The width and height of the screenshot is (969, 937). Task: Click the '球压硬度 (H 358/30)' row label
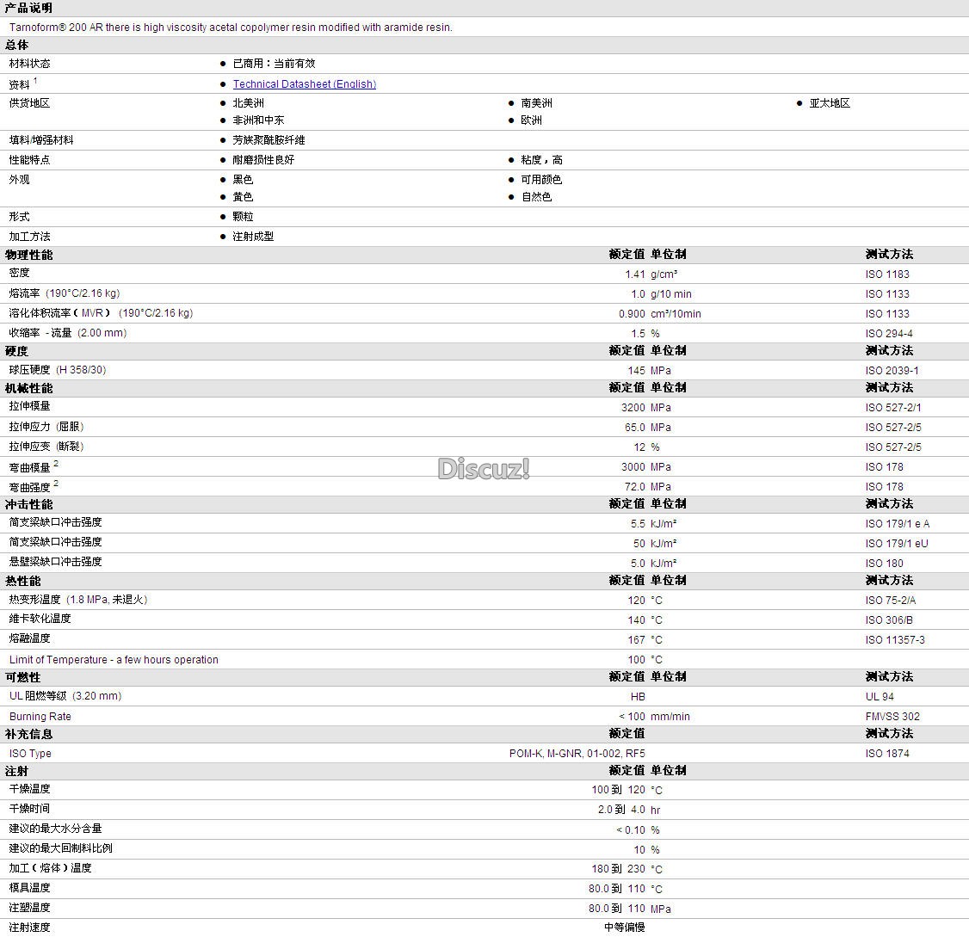[58, 370]
